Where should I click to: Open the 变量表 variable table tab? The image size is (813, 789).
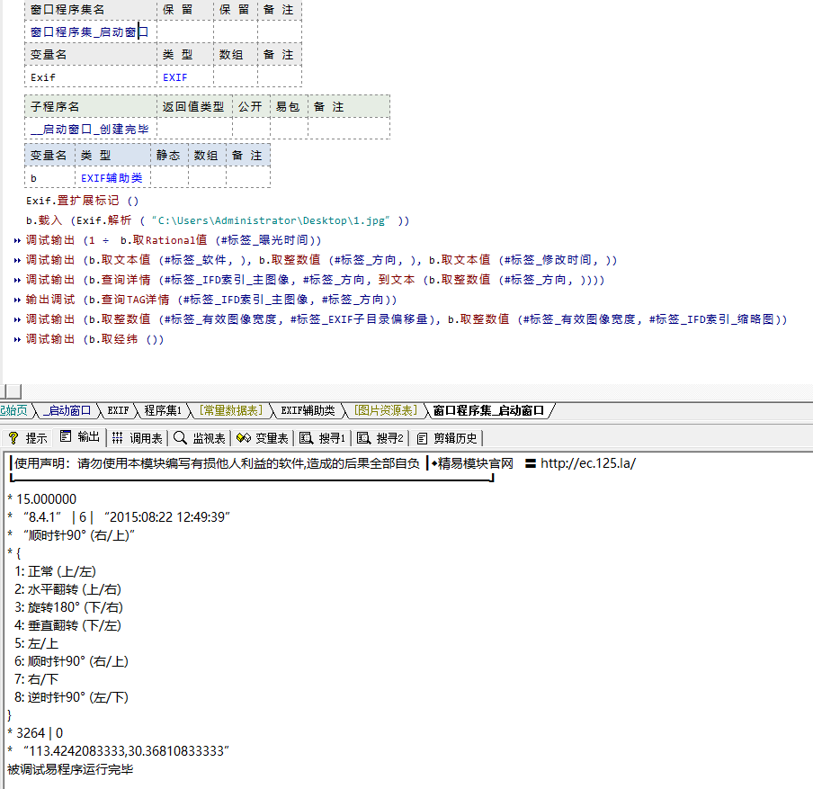tap(263, 438)
